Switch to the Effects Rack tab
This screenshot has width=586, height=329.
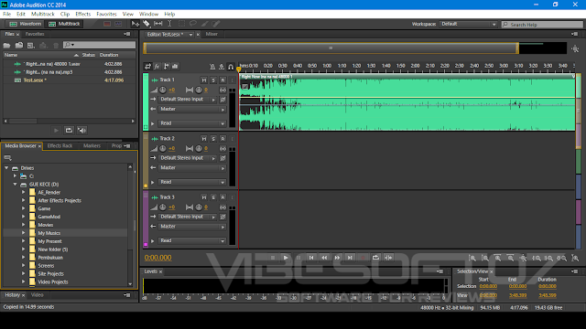point(60,146)
